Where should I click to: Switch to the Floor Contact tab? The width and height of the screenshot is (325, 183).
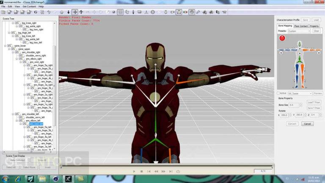(301, 26)
